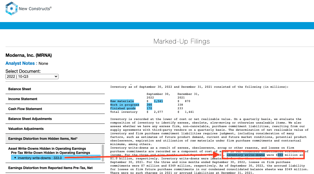The image size is (314, 174).
Task: Open the Select Document dropdown showing 2022 | 10-Q3
Action: pos(32,76)
